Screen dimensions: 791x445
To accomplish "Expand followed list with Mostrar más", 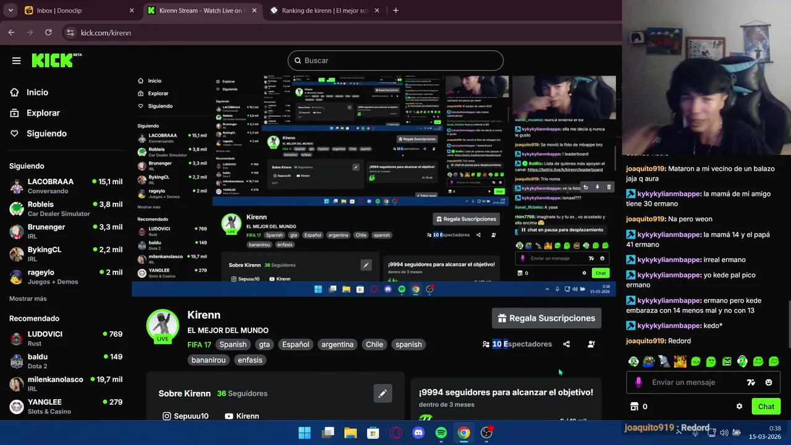I will pyautogui.click(x=28, y=299).
